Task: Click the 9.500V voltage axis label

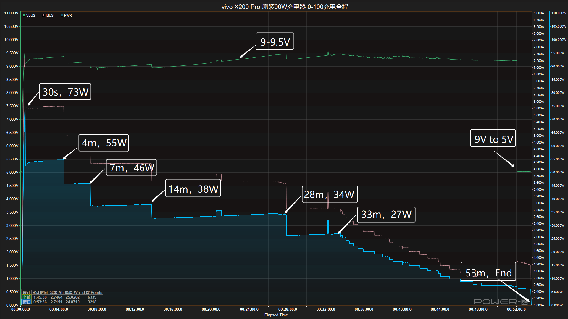Action: tap(12, 53)
